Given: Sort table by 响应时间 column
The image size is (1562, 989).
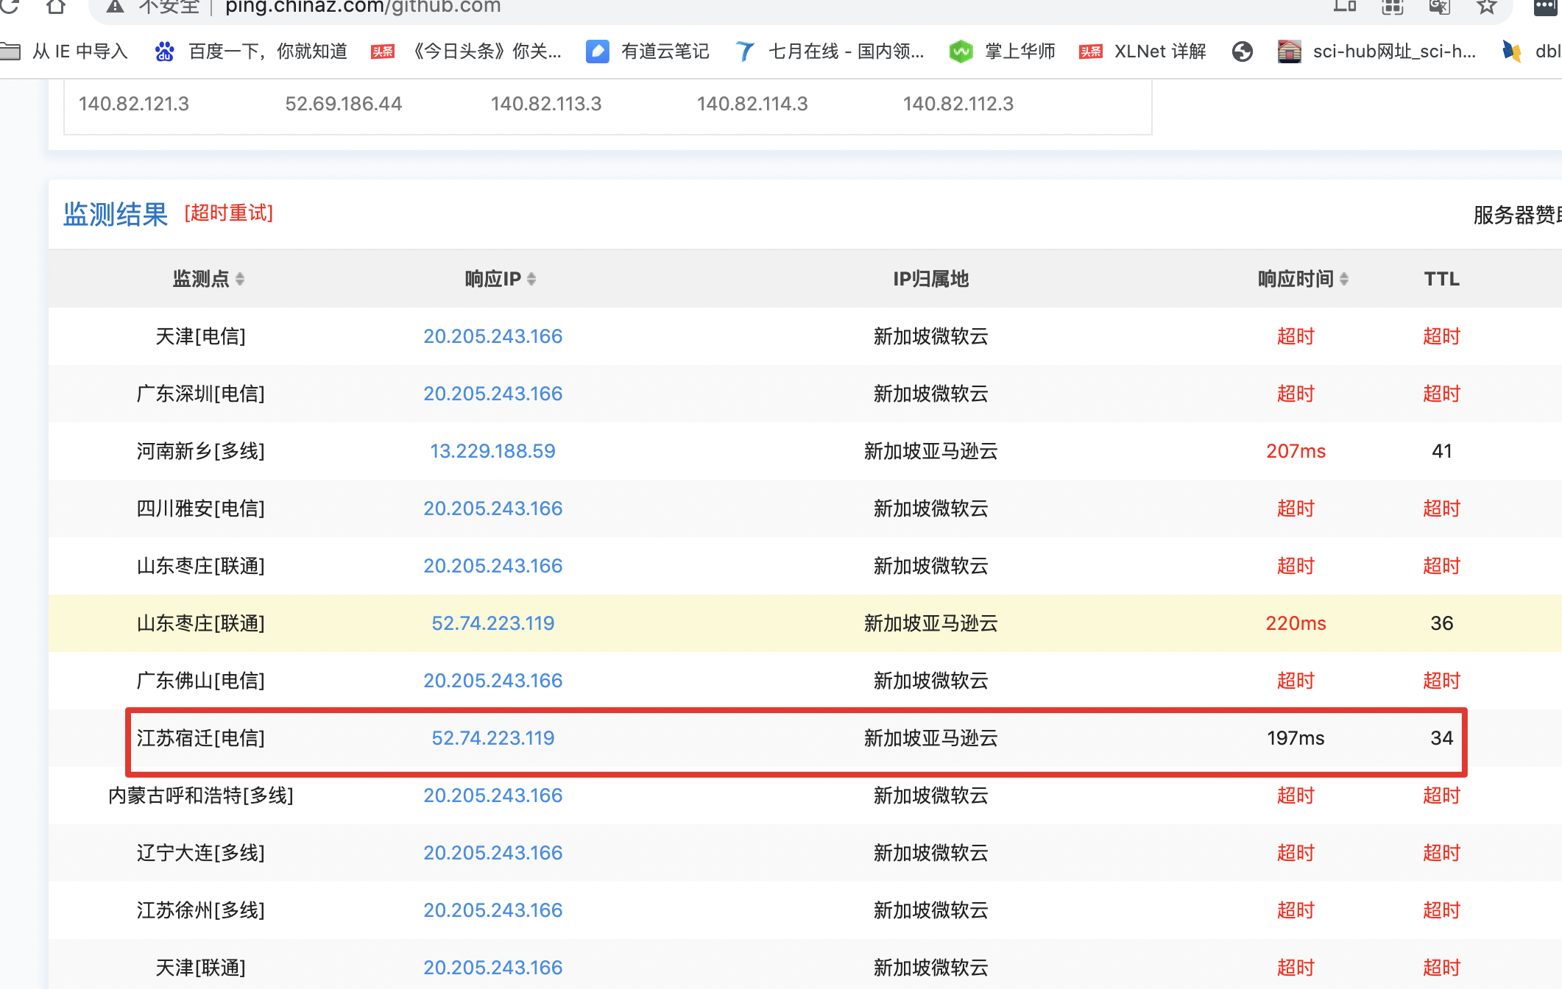Looking at the screenshot, I should (1303, 279).
